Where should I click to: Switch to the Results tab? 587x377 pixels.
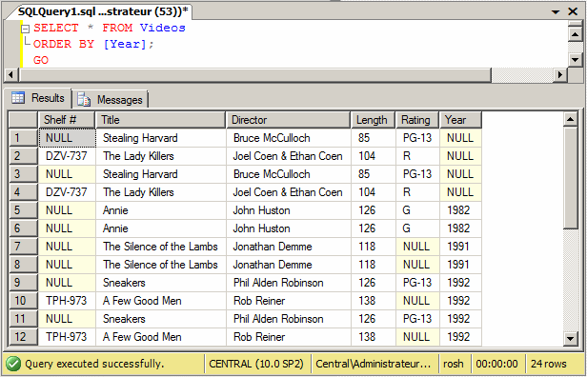[x=38, y=98]
